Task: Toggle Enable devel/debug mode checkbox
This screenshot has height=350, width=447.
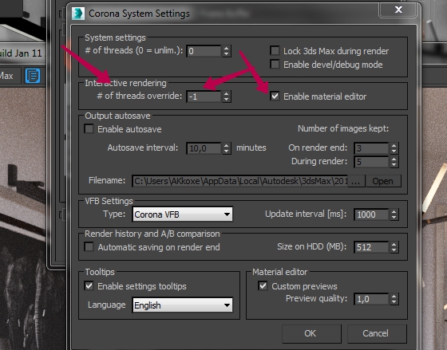Action: 275,64
